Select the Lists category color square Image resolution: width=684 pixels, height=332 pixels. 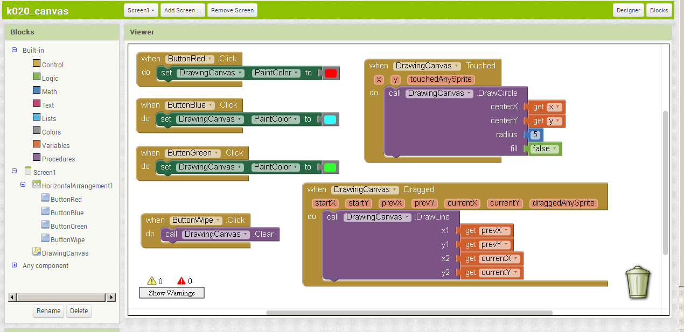click(37, 118)
